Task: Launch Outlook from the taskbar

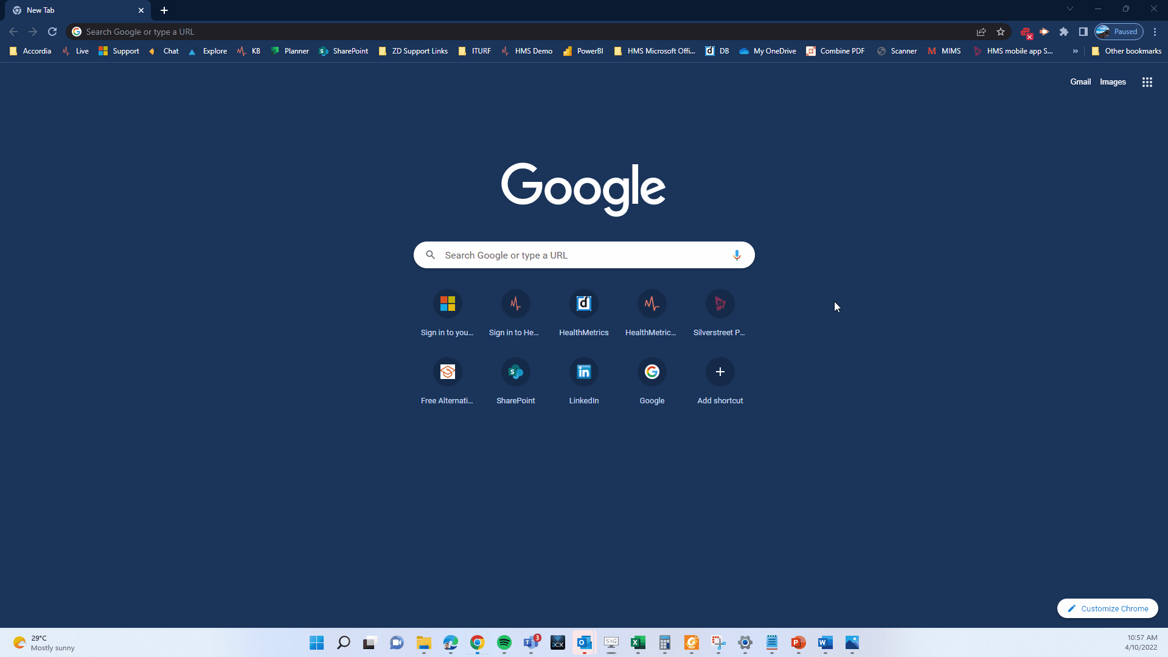Action: tap(585, 643)
